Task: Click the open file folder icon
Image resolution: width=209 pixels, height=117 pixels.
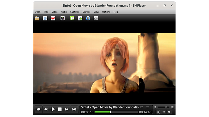Action: click(37, 18)
